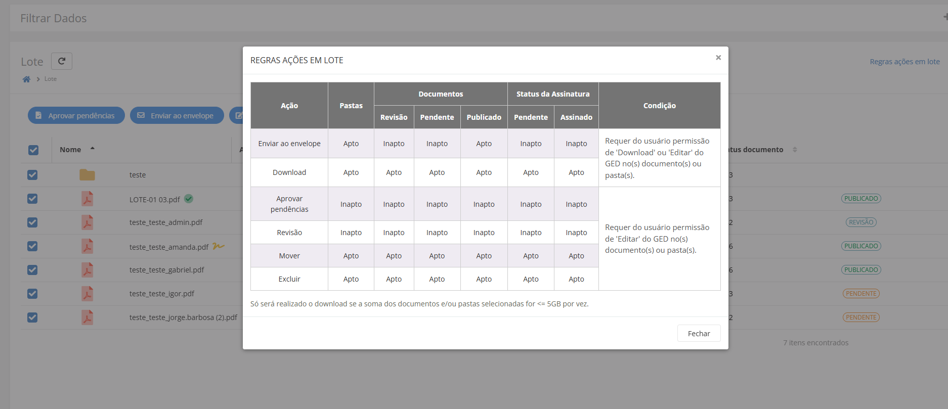Click the Aprovar pendências button
948x409 pixels.
click(76, 115)
